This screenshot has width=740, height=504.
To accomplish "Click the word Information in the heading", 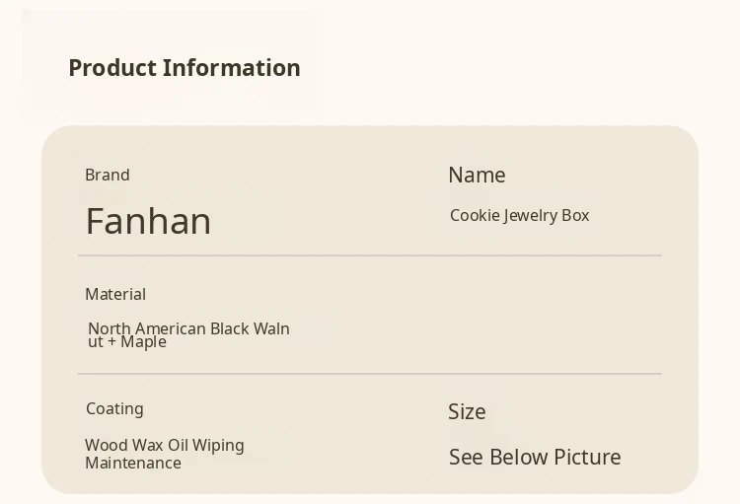I will [232, 68].
